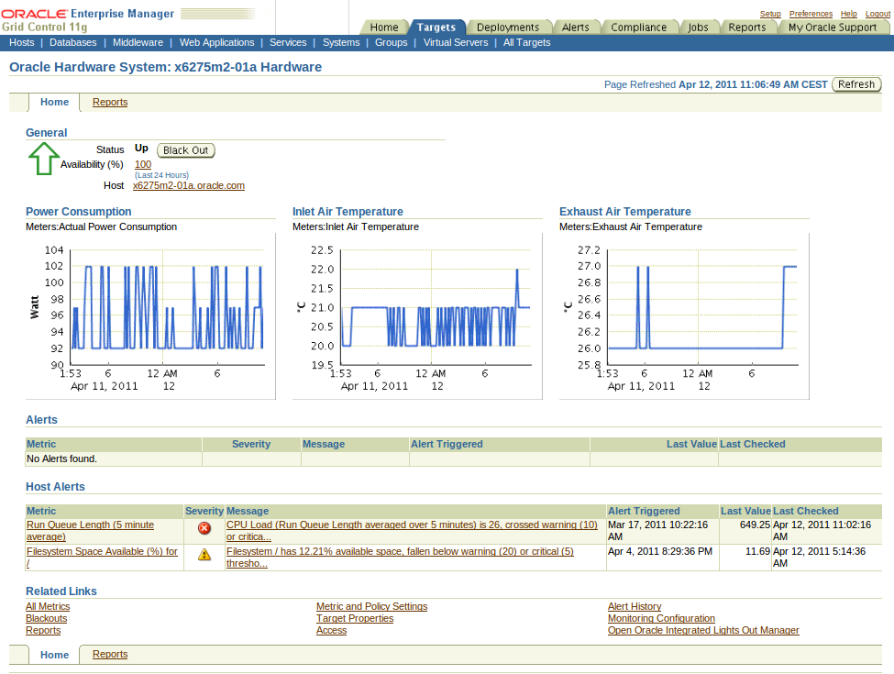Open Run Queue Length metric link

tap(90, 530)
